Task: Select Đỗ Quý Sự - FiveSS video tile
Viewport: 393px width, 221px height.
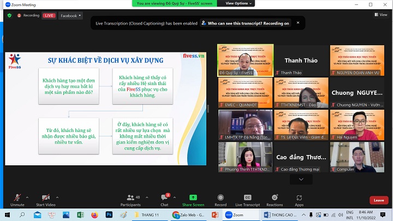Action: 246,61
